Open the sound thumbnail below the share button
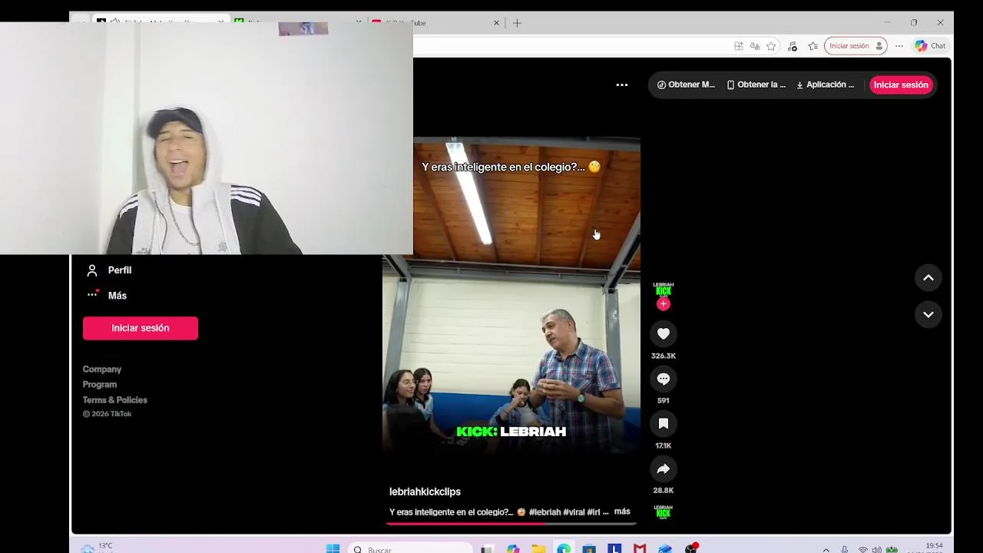This screenshot has height=553, width=983. [664, 512]
